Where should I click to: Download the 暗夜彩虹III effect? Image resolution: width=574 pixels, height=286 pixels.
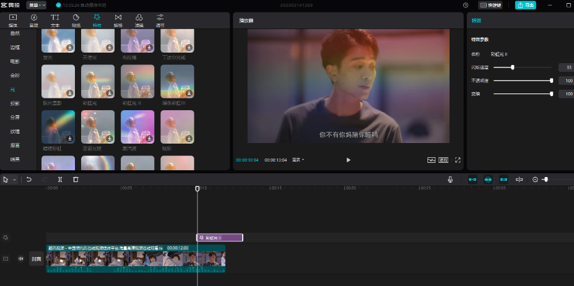tap(189, 93)
